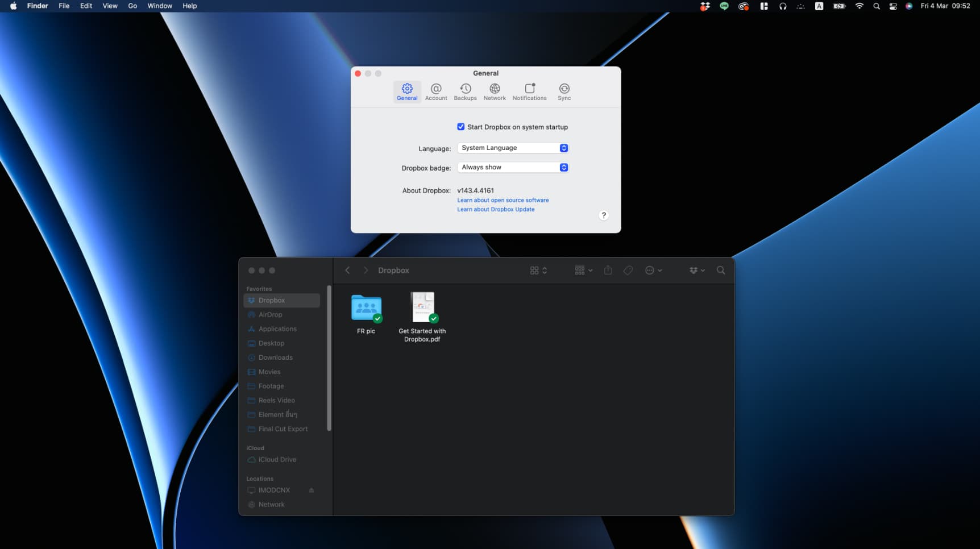
Task: Open the Network settings tab
Action: (x=494, y=91)
